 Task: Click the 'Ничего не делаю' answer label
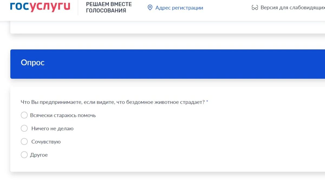coord(52,129)
